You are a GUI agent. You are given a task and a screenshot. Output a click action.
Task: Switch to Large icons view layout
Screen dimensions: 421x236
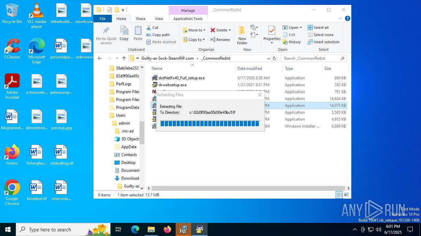(x=346, y=195)
